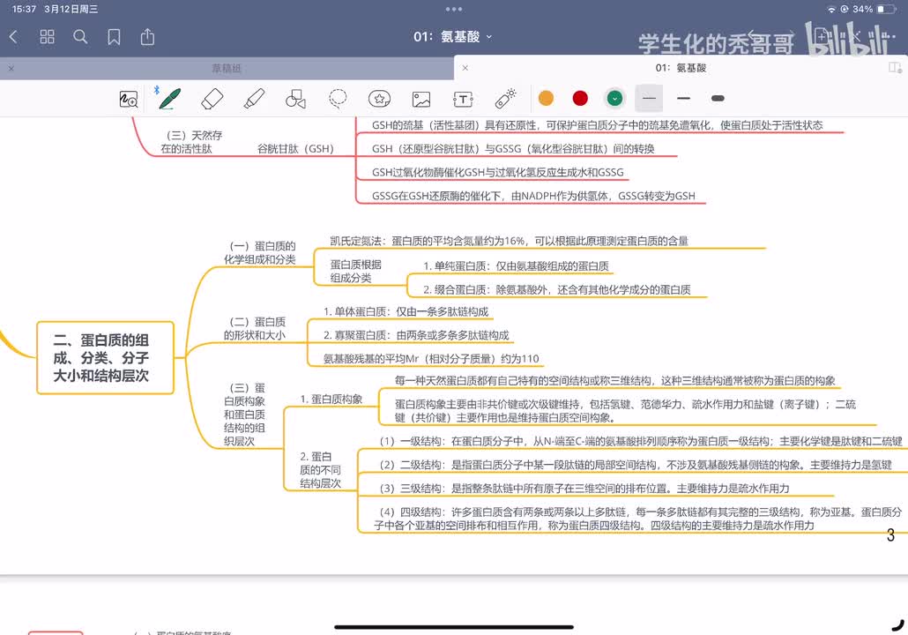Tap the 2. 蛋白质的不同结构层次 node

coord(320,470)
